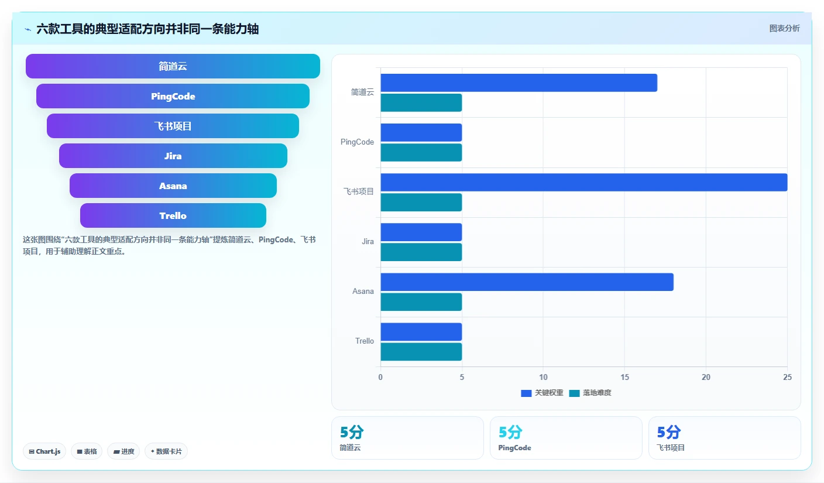This screenshot has width=824, height=483.
Task: Click the PingCode funnel stage bar
Action: [x=173, y=96]
